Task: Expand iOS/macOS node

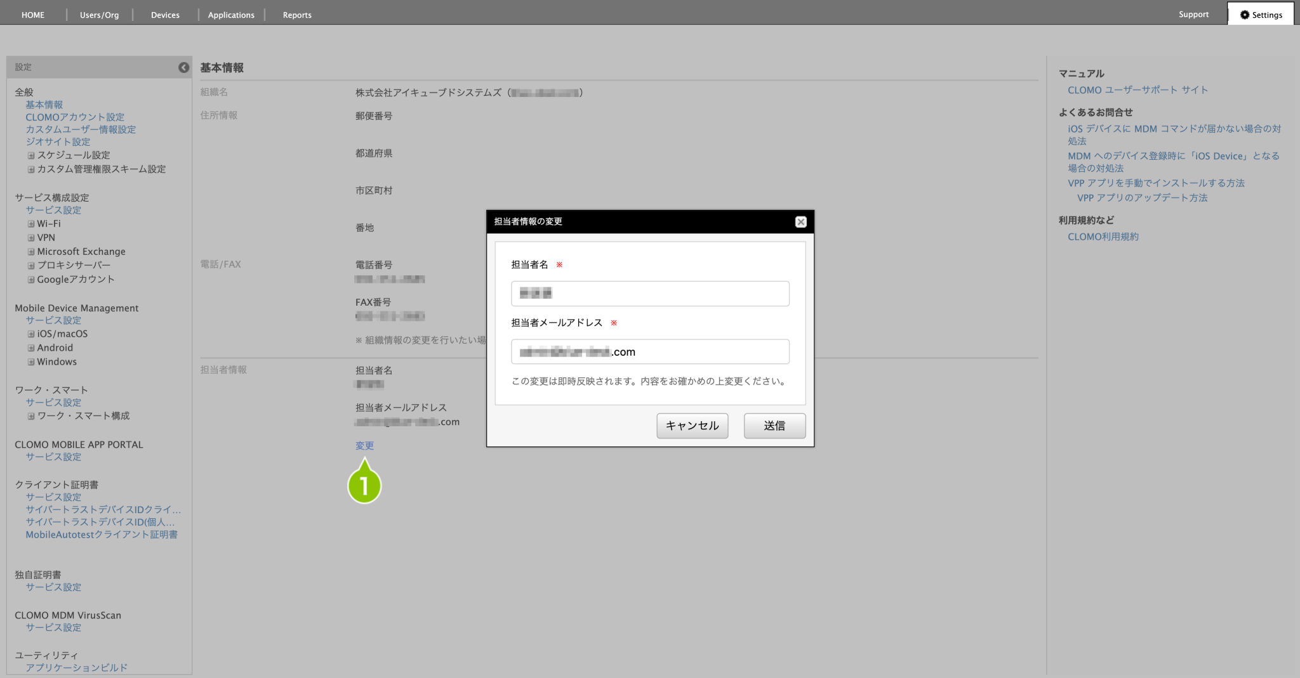Action: (30, 334)
